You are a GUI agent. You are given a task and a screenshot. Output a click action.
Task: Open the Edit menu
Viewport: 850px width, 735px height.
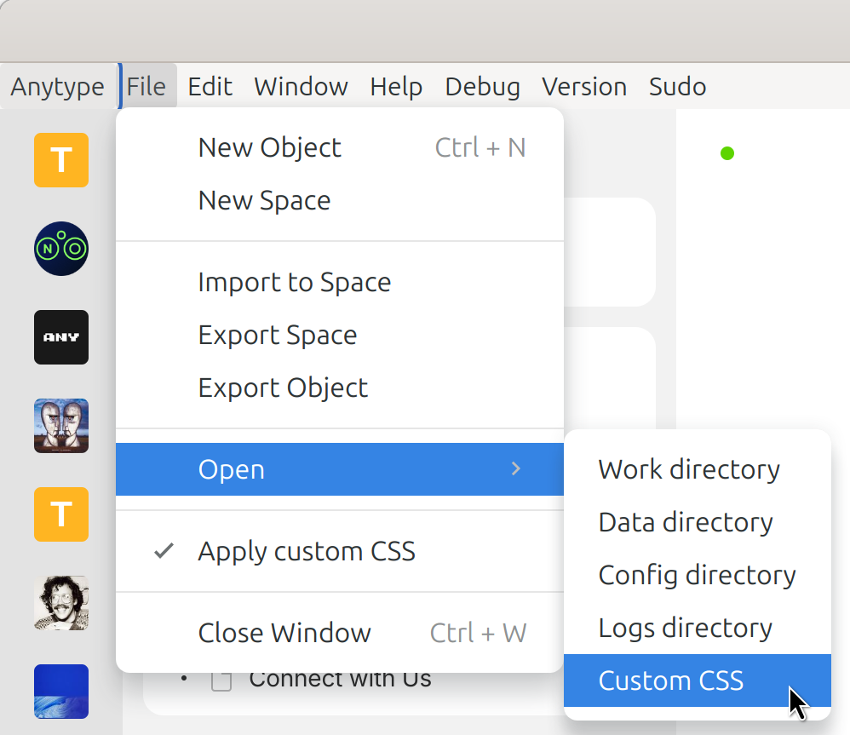coord(210,87)
